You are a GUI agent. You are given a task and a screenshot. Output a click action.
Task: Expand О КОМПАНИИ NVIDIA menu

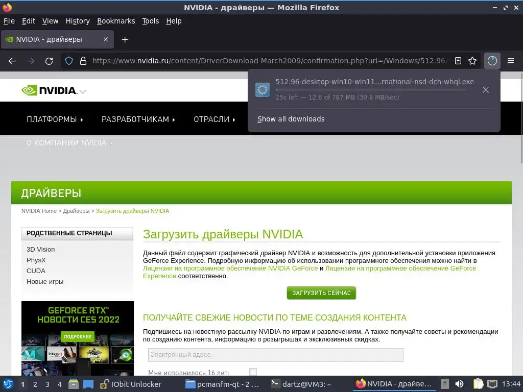(69, 143)
